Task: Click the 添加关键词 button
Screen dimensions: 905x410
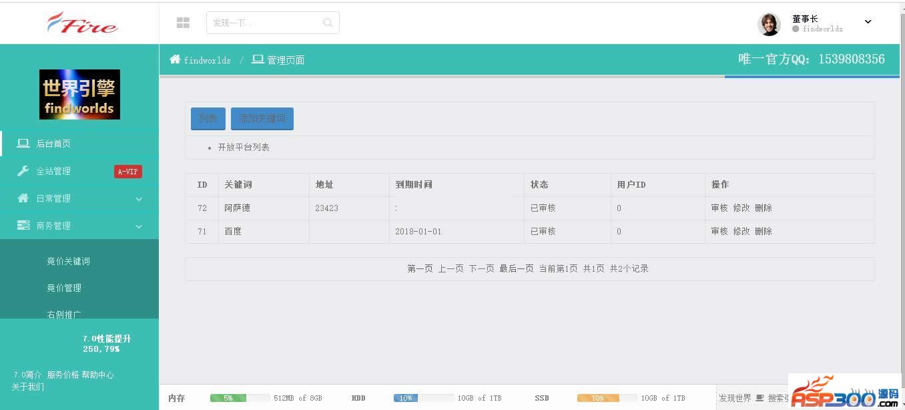Action: [262, 119]
